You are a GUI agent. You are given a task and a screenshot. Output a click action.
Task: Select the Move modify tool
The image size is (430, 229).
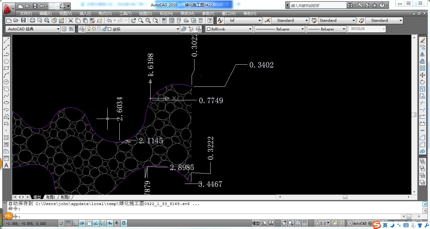pos(422,75)
